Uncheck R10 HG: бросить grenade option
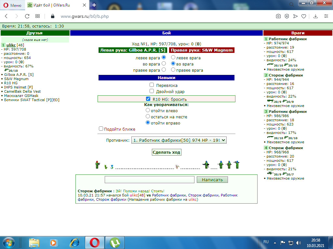 point(148,99)
